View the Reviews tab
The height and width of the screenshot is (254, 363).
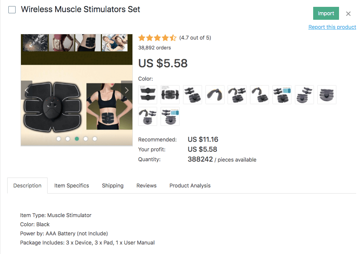[x=146, y=186]
